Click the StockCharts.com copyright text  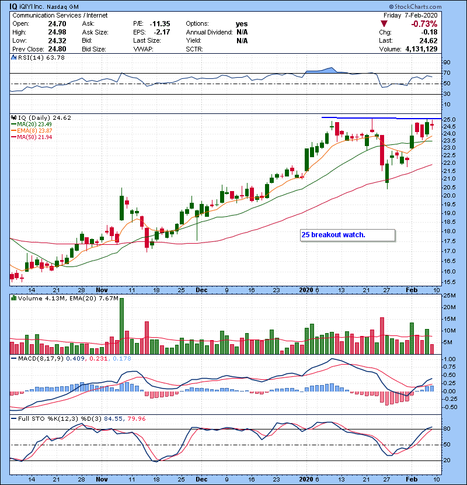point(415,6)
